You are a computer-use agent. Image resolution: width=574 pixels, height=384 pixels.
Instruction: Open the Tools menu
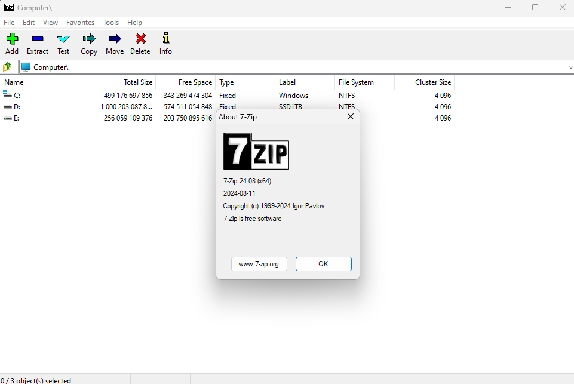[110, 22]
